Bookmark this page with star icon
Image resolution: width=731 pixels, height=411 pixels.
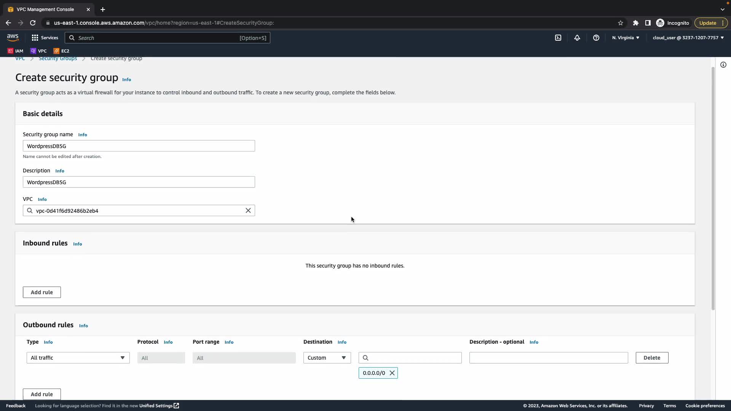tap(621, 23)
